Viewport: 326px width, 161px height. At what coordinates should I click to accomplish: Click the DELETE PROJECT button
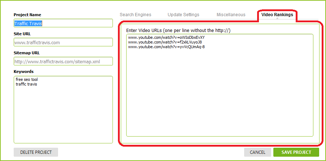point(36,152)
